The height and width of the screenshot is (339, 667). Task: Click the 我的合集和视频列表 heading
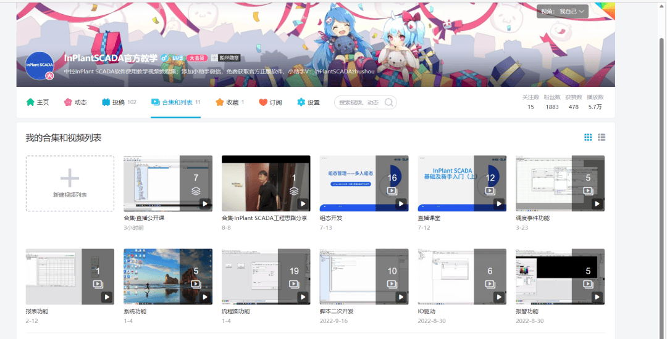[64, 137]
